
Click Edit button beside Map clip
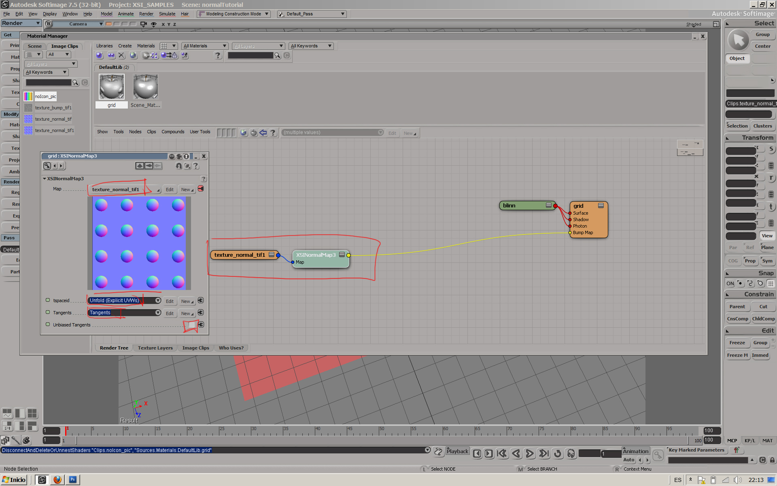(170, 190)
